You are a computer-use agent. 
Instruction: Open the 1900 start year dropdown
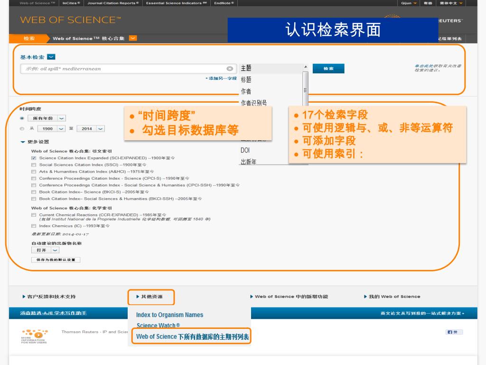[x=61, y=128]
